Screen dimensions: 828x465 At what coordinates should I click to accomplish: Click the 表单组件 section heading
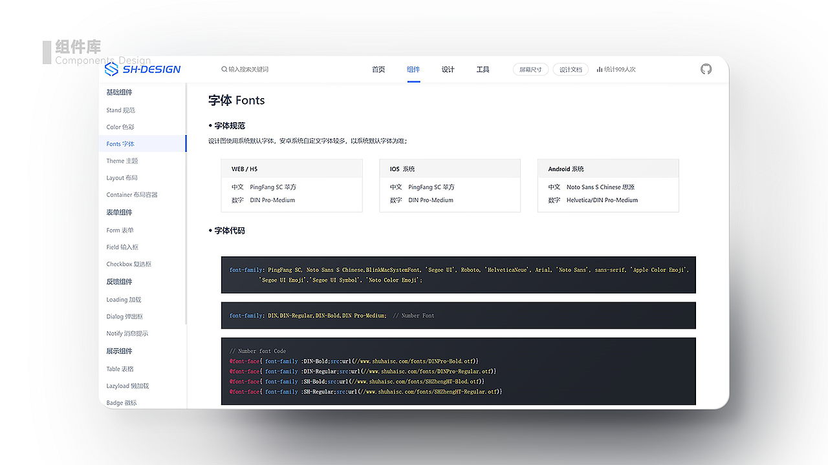(x=119, y=212)
